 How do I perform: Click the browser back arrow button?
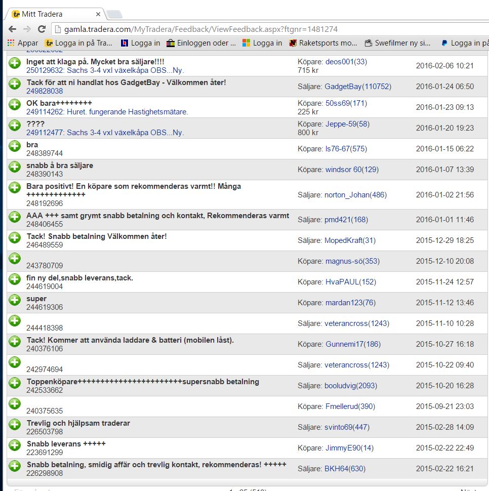click(13, 29)
